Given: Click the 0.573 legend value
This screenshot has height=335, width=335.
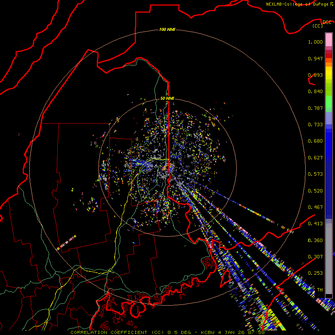Looking at the screenshot, I should pos(315,174).
